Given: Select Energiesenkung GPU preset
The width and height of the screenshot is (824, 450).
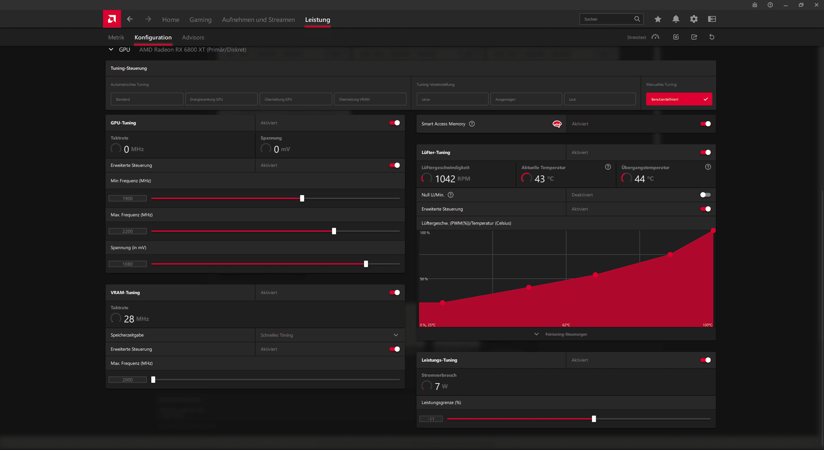Looking at the screenshot, I should [x=221, y=99].
